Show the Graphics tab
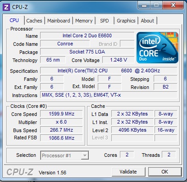The image size is (187, 182). (x=126, y=21)
